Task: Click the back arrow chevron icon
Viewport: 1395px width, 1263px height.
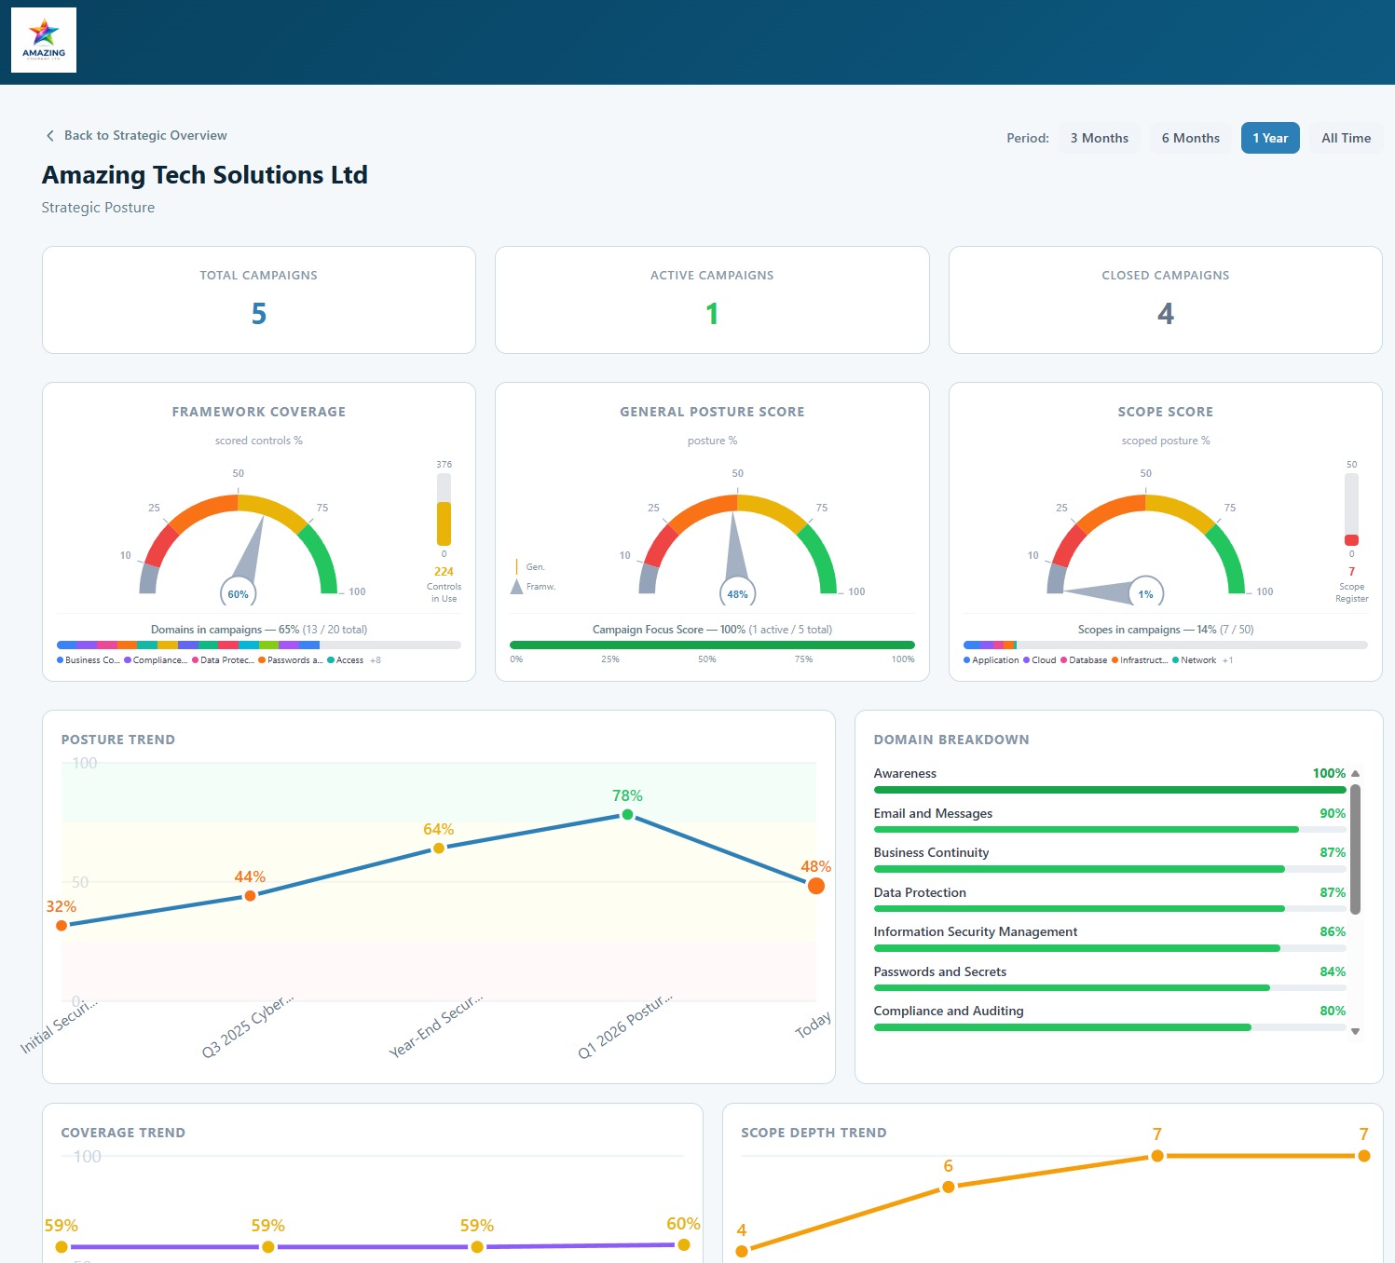Action: 50,136
